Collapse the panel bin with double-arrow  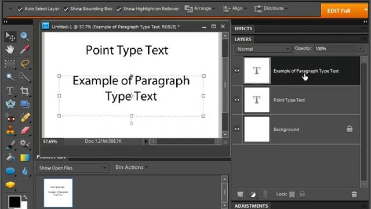coord(365,21)
